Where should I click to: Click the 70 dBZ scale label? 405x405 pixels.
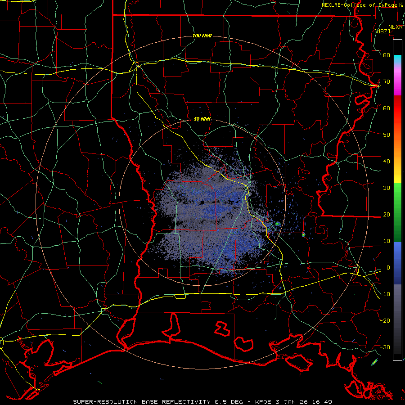pos(387,82)
